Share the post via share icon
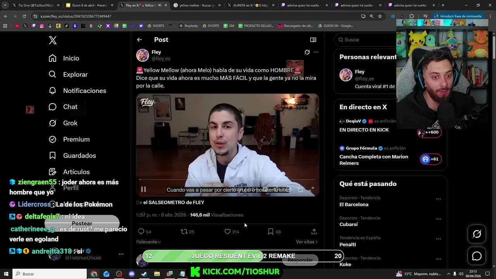Viewport: 496px width, 279px height. tap(314, 231)
